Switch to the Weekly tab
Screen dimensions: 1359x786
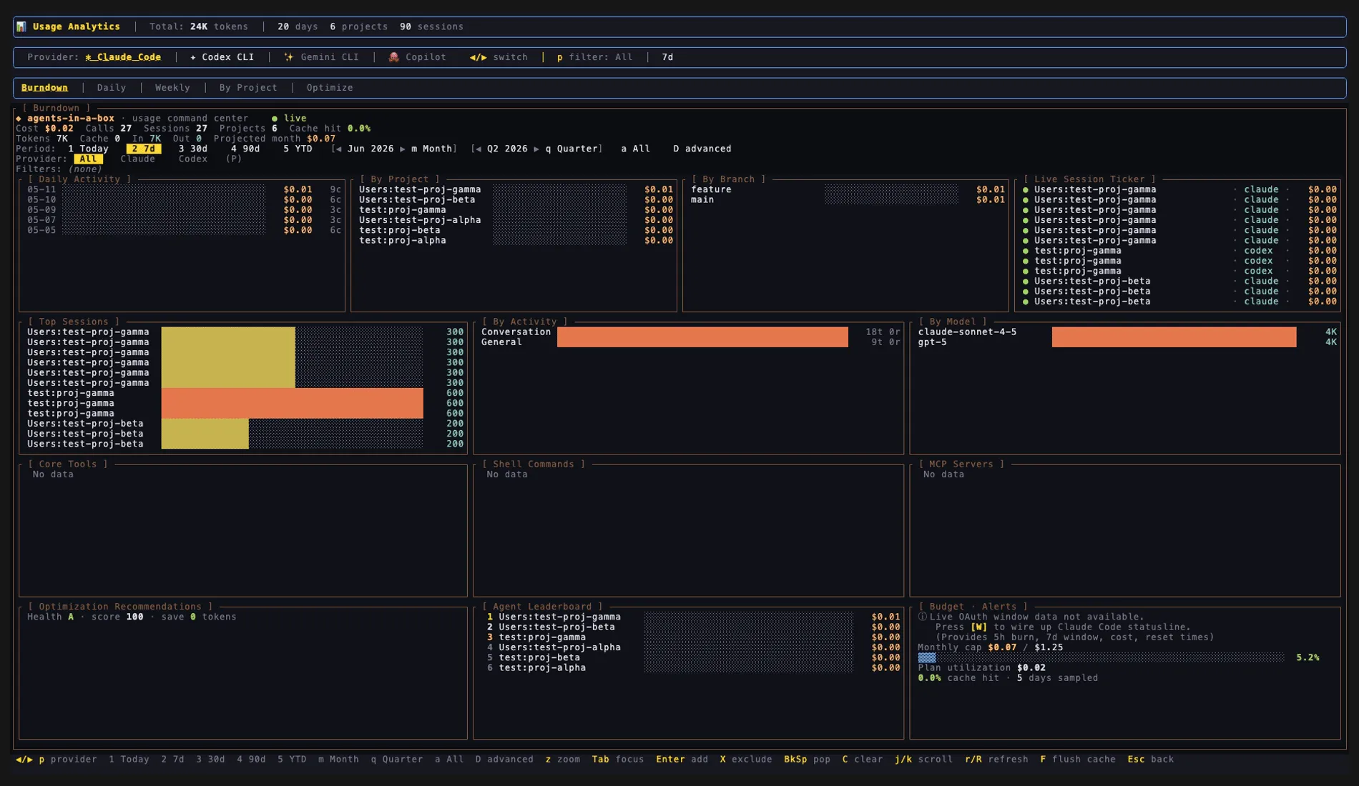(172, 88)
